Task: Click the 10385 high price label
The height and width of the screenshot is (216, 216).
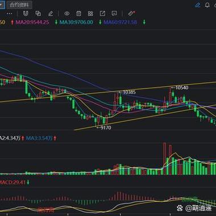Action: pos(129,93)
